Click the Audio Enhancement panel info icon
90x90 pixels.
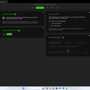[x=89, y=36]
